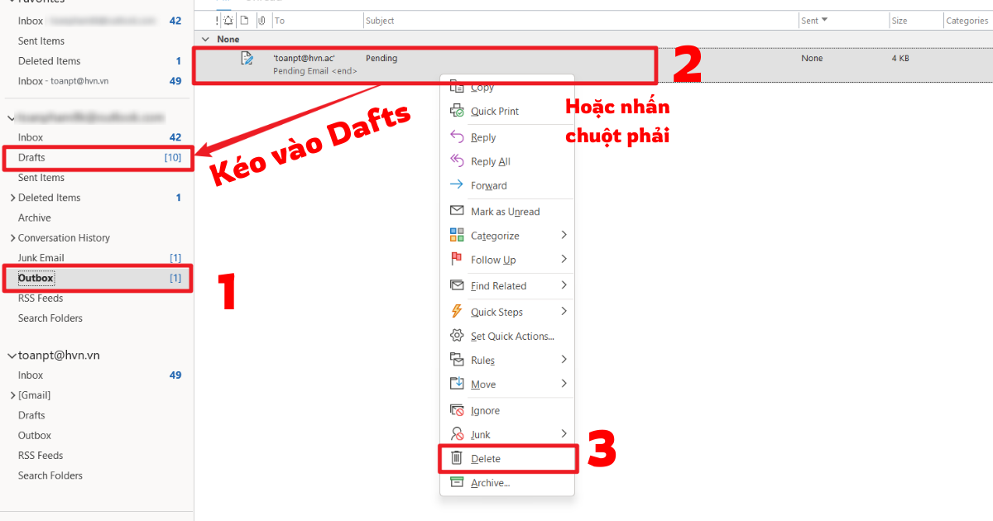This screenshot has height=521, width=993.
Task: Click the Sent value None of the message
Action: pyautogui.click(x=812, y=59)
